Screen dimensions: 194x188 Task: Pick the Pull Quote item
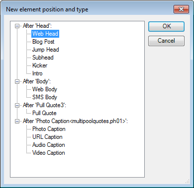(44, 113)
